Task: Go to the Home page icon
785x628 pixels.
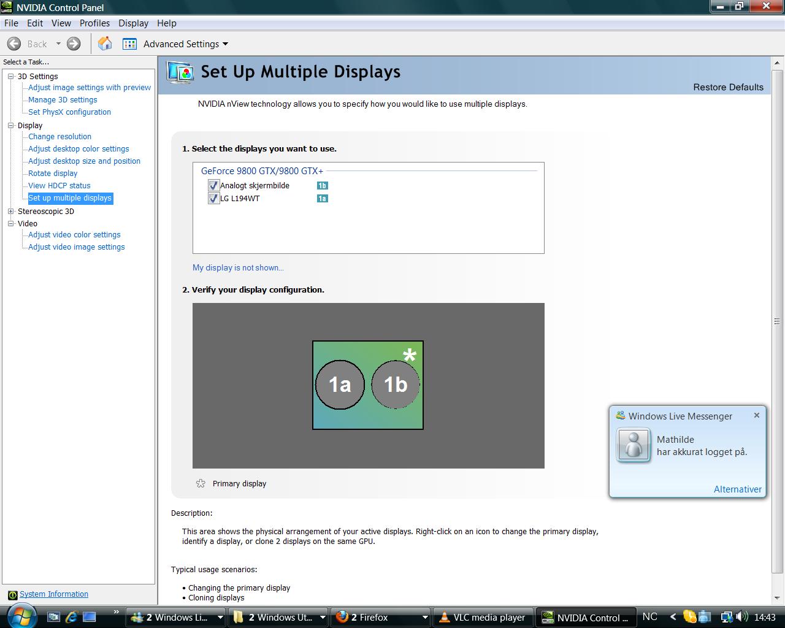Action: 105,44
